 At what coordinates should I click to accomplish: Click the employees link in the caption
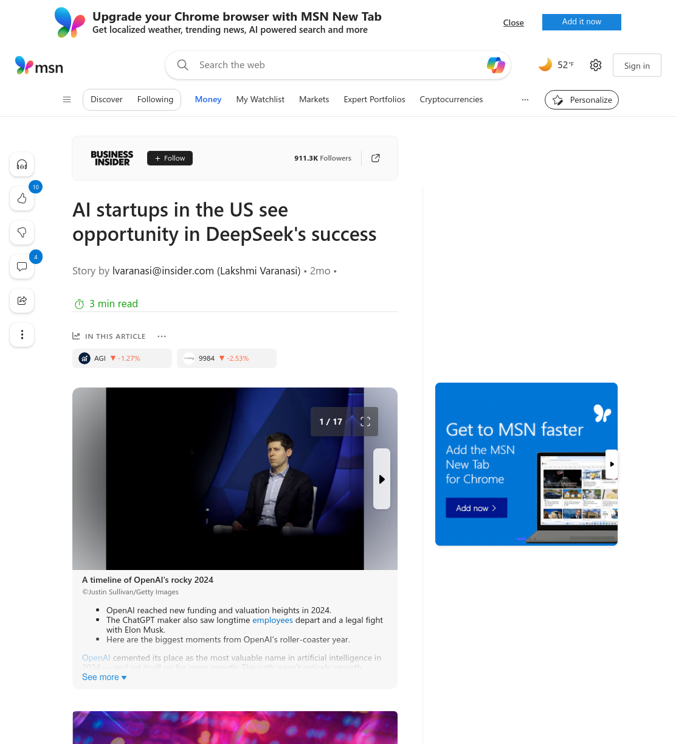coord(272,620)
